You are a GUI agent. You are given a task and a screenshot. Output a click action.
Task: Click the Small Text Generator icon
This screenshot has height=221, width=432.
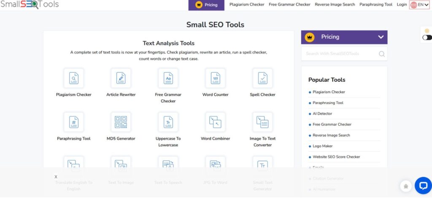click(x=262, y=165)
